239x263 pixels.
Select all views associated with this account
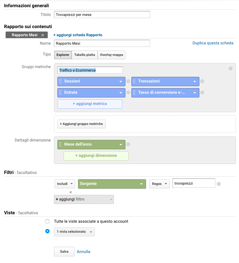47,221
